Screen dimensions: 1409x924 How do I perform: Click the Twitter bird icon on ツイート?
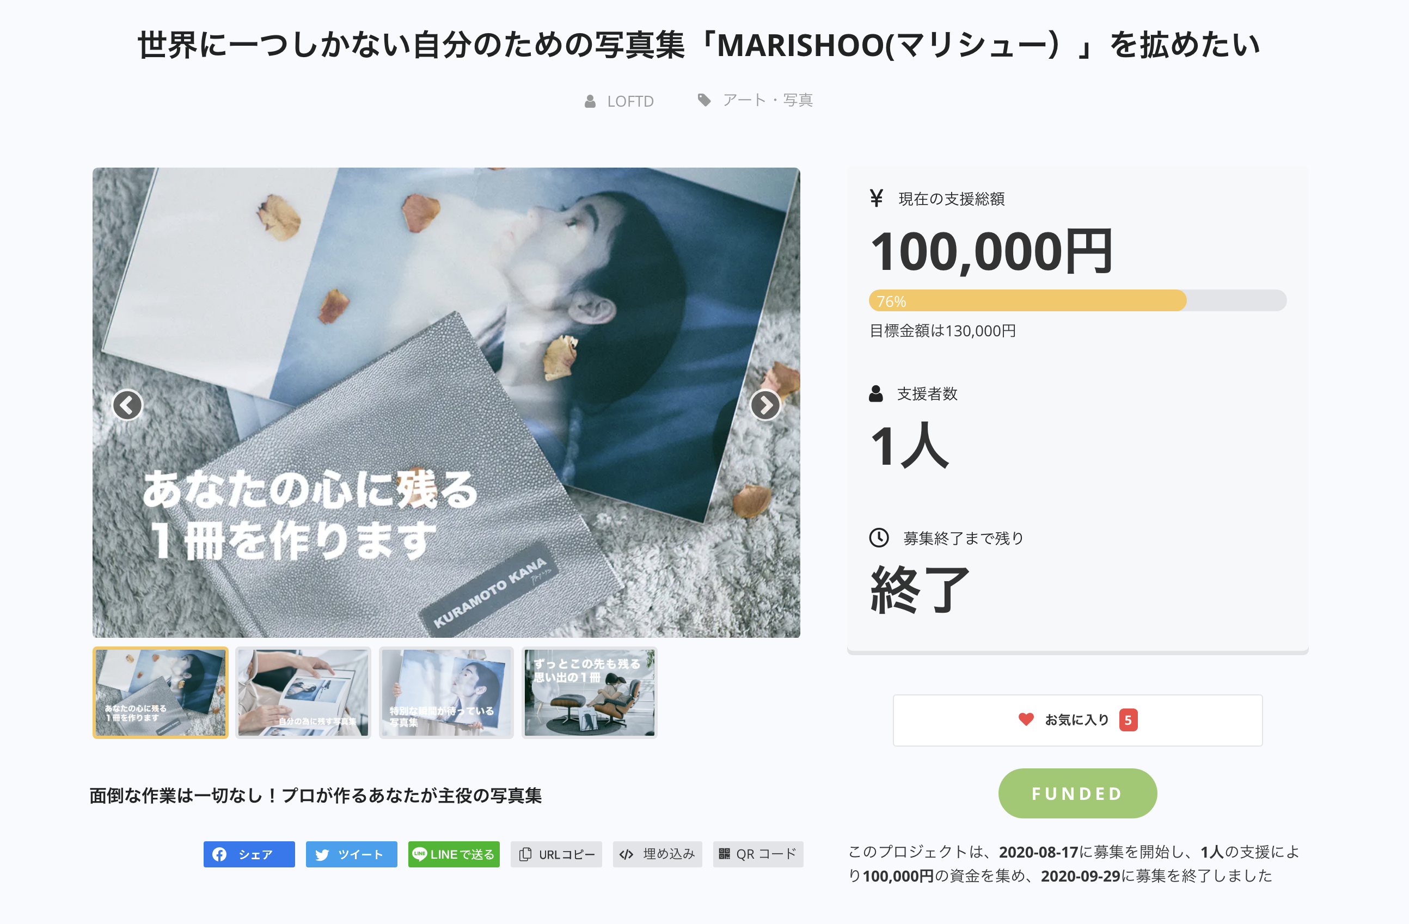(322, 855)
